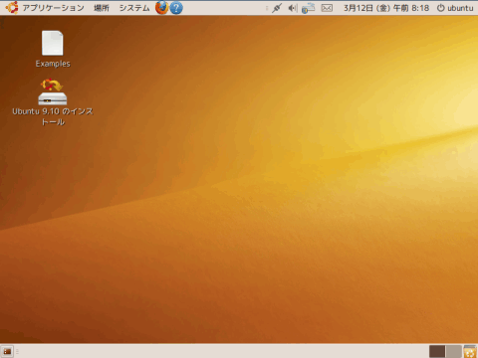This screenshot has width=478, height=358.
Task: Open the help icon in the panel
Action: coord(176,8)
